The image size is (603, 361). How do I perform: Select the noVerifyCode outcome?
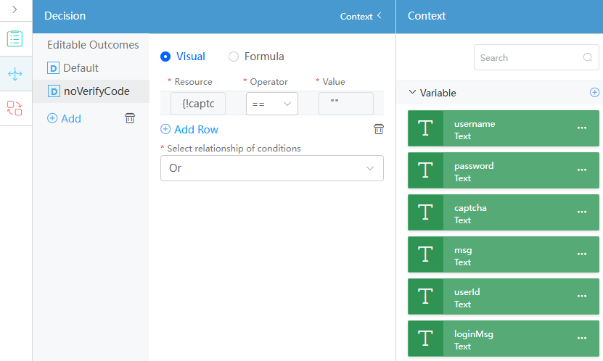97,91
